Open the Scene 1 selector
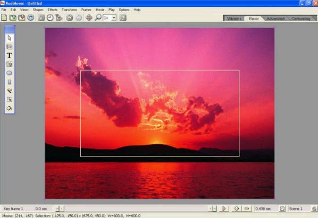318x218 pixels. coord(299,208)
